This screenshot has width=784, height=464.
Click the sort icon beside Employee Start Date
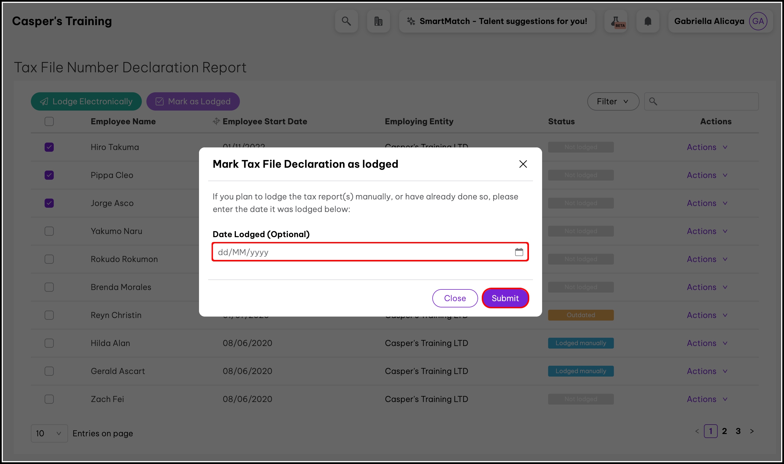[216, 121]
